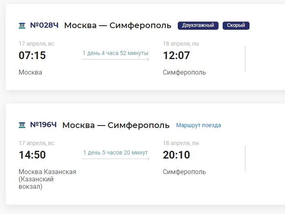The width and height of the screenshot is (285, 214).
Task: Click the Скорый badge
Action: pos(236,25)
